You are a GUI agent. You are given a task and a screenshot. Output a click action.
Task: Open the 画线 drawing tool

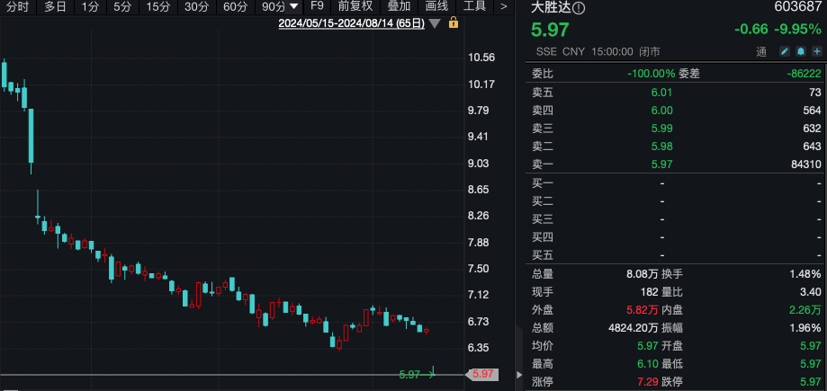pyautogui.click(x=436, y=7)
